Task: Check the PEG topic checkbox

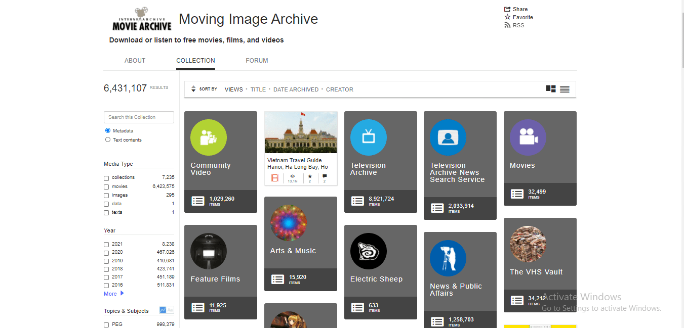Action: coord(106,324)
